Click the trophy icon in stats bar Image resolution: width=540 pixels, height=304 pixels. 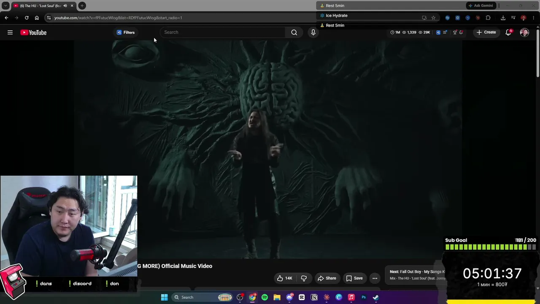(x=455, y=32)
